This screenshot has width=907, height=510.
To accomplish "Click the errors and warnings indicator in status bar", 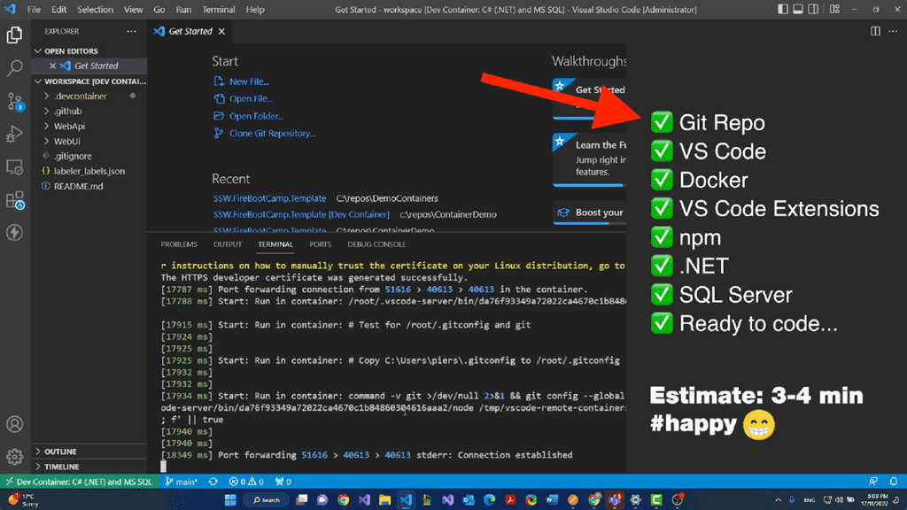I will click(246, 481).
